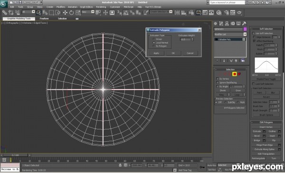Open the Material Editor icon
Viewport: 285px width, 173px height.
coord(219,12)
